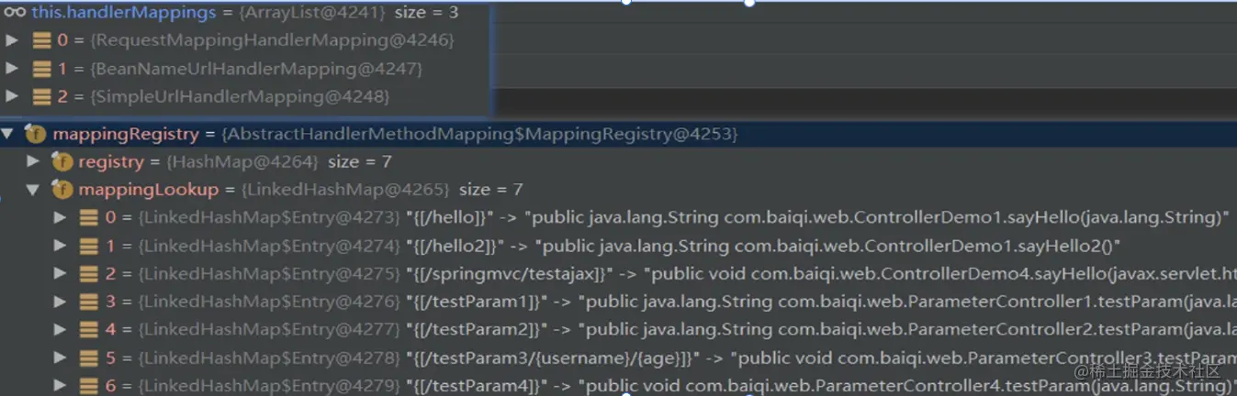Expand the registry HashMap@4264 node

[x=33, y=161]
